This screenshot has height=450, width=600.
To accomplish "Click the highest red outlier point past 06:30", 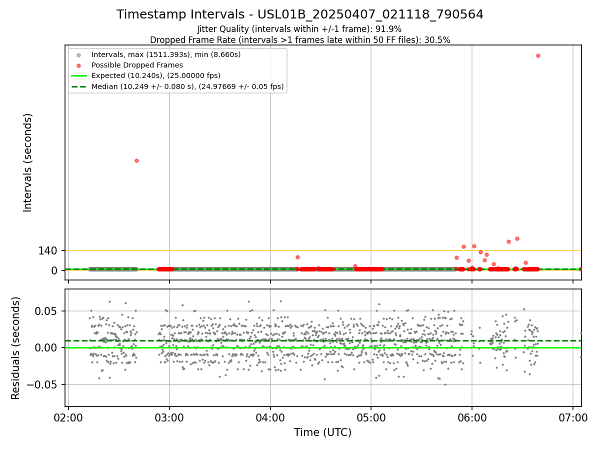I will [x=538, y=55].
